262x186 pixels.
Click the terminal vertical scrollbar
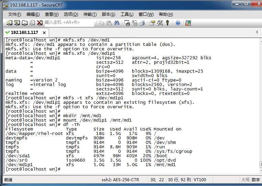click(x=261, y=105)
